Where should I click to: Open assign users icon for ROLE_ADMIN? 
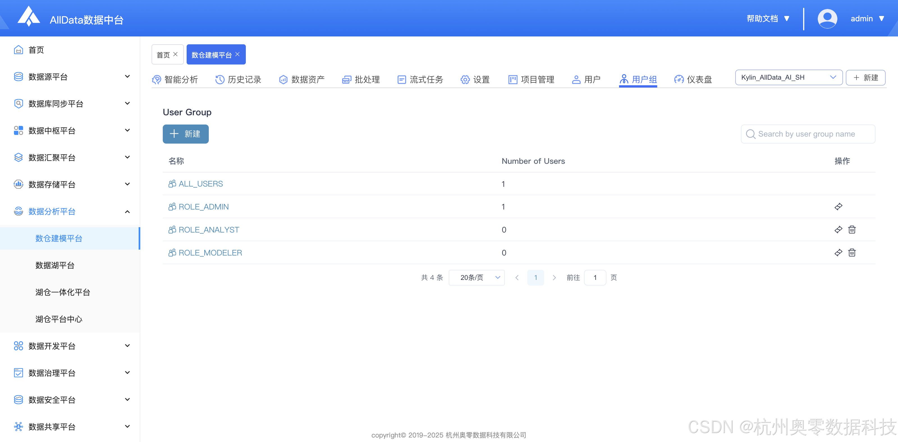(x=839, y=206)
